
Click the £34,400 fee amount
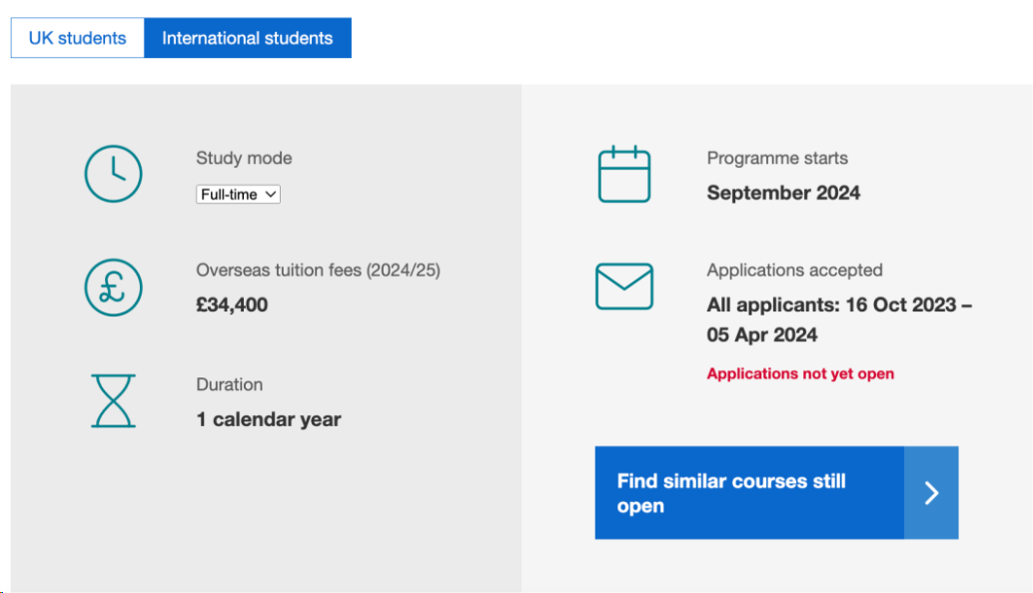[232, 304]
